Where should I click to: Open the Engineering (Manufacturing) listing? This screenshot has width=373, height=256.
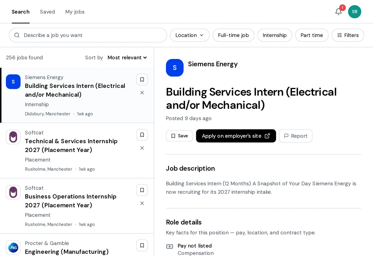pyautogui.click(x=67, y=252)
